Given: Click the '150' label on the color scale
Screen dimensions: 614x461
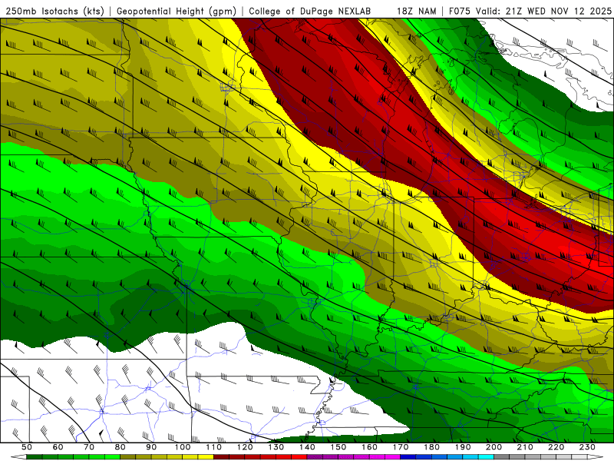Looking at the screenshot, I should 338,447.
